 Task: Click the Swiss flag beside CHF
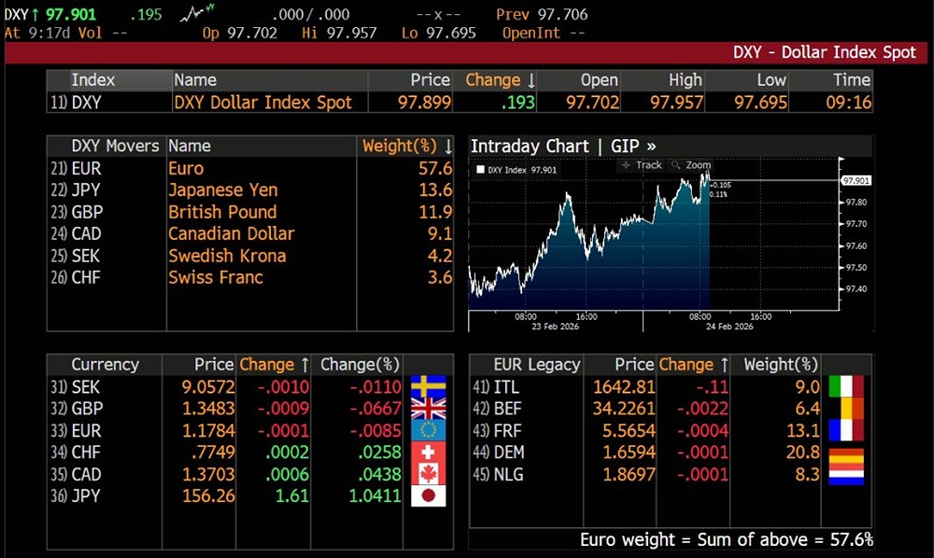428,453
